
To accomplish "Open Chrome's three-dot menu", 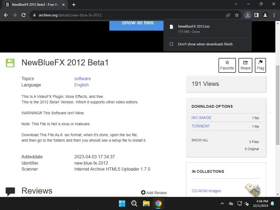I will [x=274, y=15].
